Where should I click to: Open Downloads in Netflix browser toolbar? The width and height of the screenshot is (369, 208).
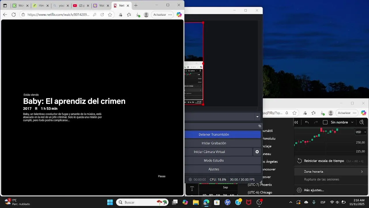click(x=138, y=14)
